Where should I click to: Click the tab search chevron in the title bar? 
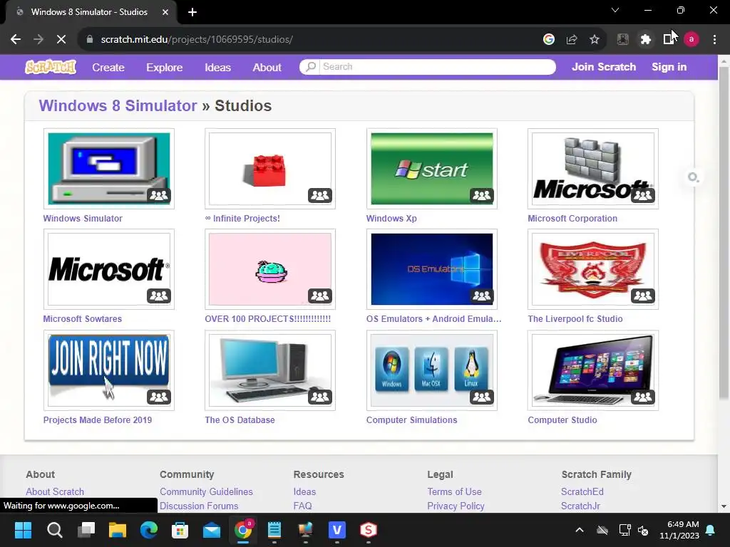(x=615, y=10)
